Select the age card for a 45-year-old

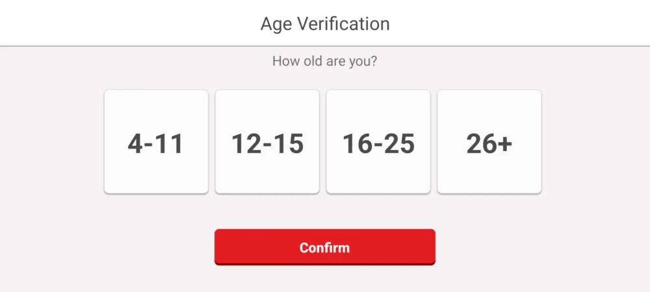(489, 141)
